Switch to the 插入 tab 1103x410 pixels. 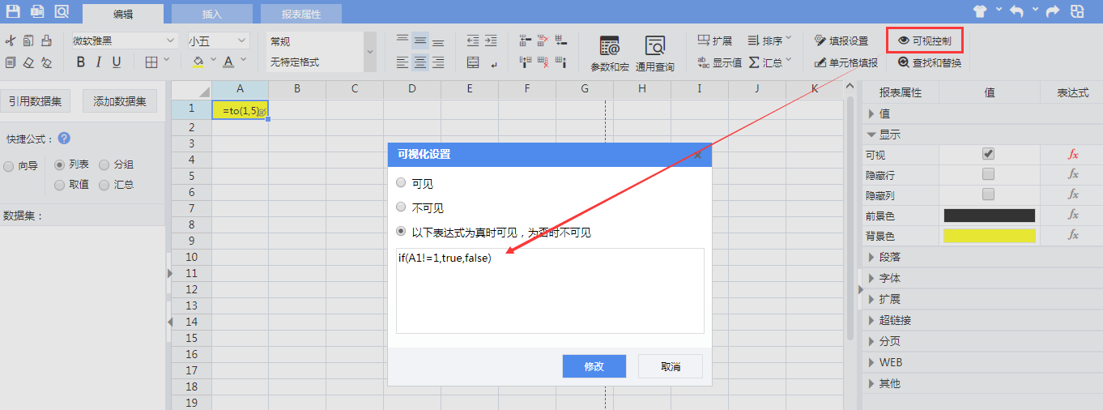click(212, 14)
